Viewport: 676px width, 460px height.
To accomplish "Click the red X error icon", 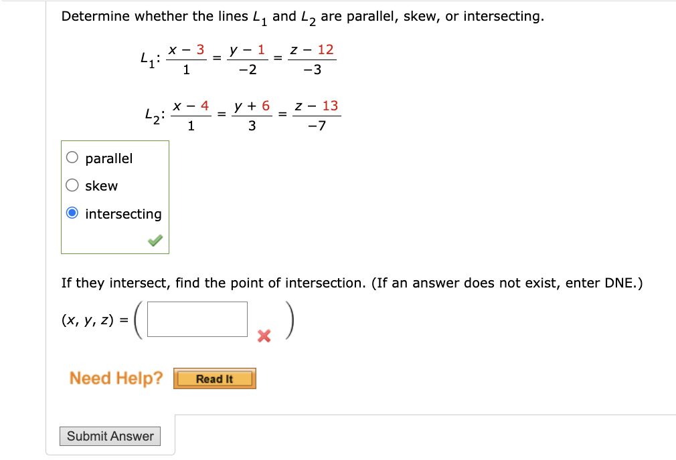I will 263,337.
